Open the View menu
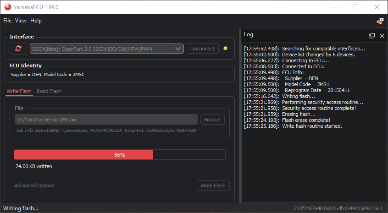Image resolution: width=388 pixels, height=213 pixels. [21, 21]
